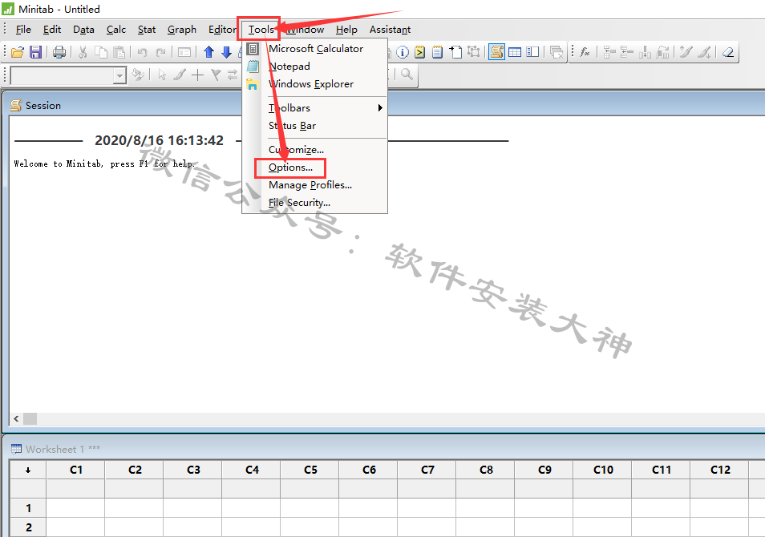Click the Paste clipboard icon

pos(119,52)
